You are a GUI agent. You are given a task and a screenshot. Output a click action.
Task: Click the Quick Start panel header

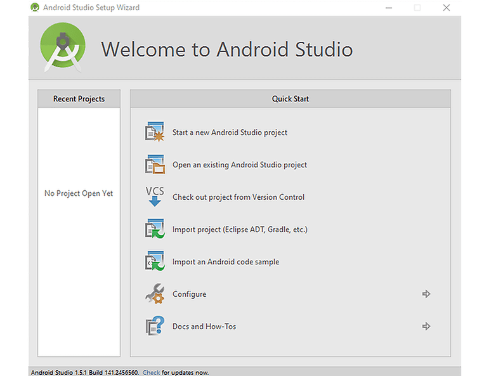coord(290,99)
